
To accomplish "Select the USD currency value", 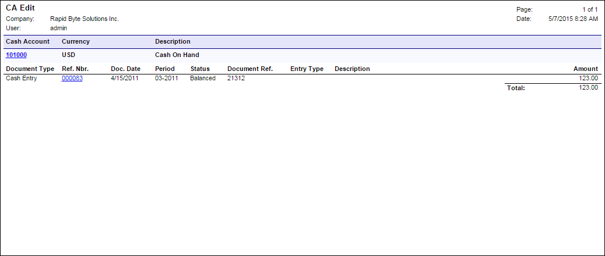I will pos(69,55).
